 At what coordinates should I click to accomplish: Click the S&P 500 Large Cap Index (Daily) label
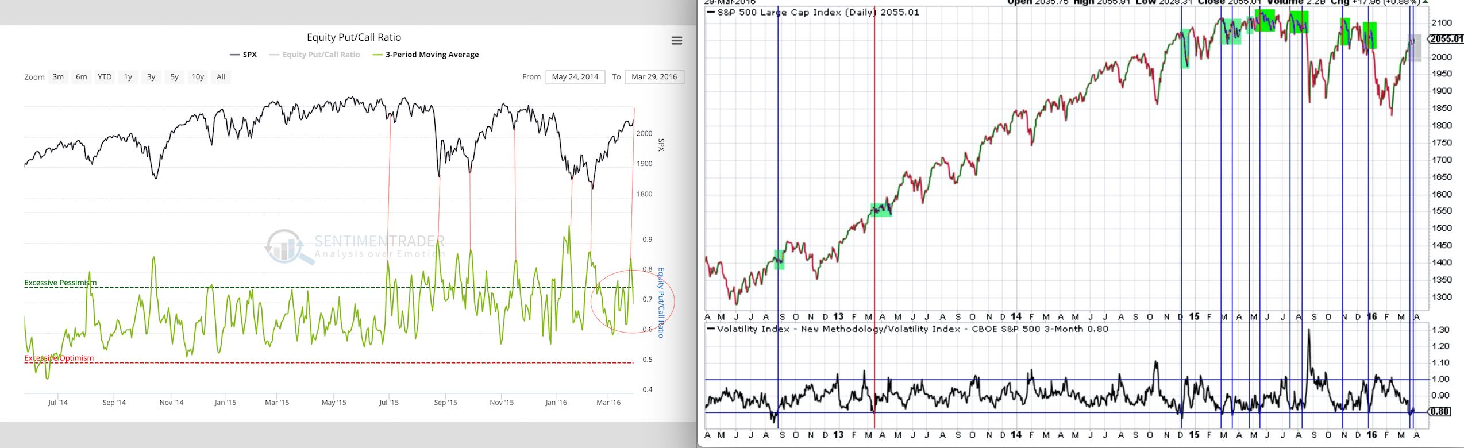click(x=797, y=12)
